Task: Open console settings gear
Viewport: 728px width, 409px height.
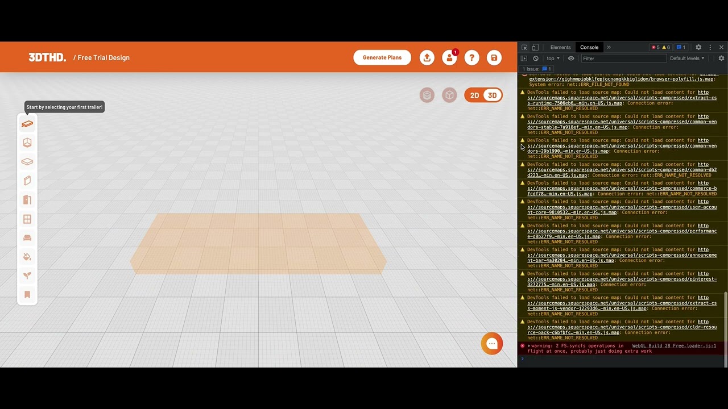Action: [721, 59]
